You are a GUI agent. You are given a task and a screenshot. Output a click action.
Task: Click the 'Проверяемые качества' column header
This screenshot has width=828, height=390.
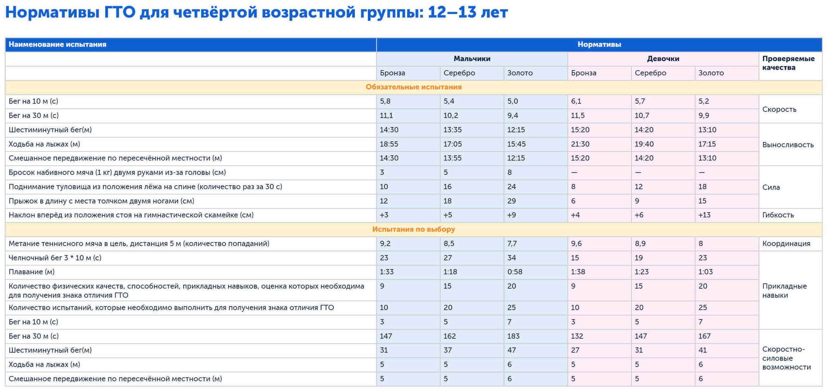[788, 63]
